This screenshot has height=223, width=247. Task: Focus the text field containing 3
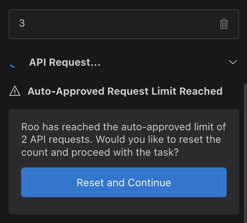[x=117, y=24]
